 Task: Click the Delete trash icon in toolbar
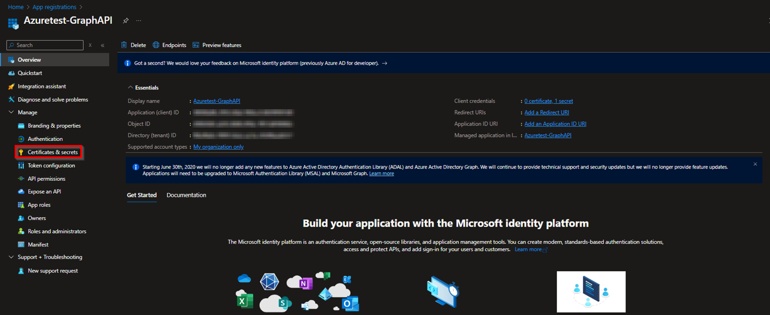coord(124,45)
